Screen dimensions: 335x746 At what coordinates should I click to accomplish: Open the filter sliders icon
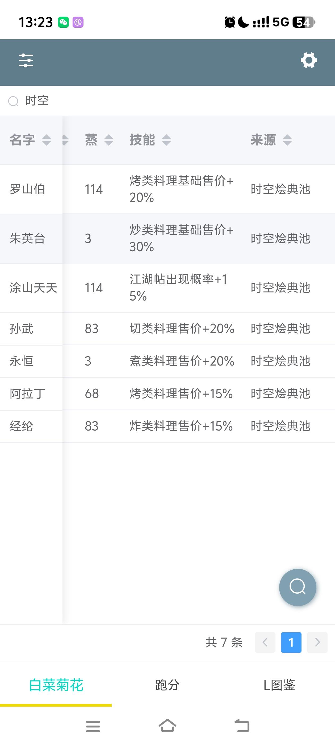(26, 60)
